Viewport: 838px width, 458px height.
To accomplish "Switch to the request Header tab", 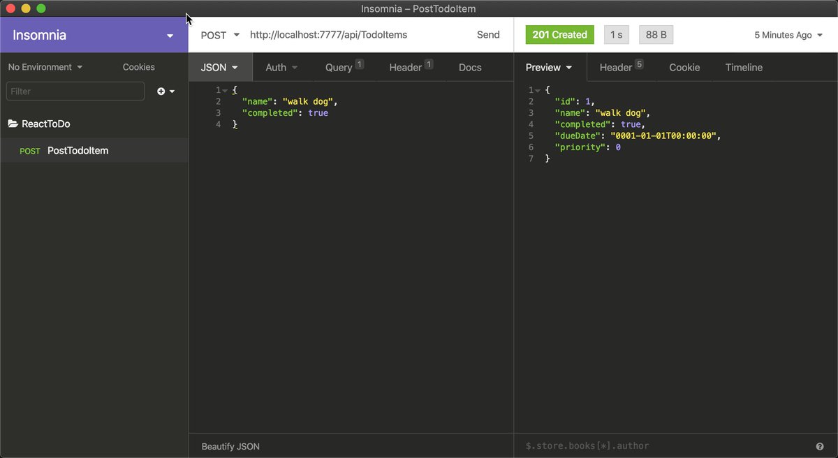I will point(411,68).
